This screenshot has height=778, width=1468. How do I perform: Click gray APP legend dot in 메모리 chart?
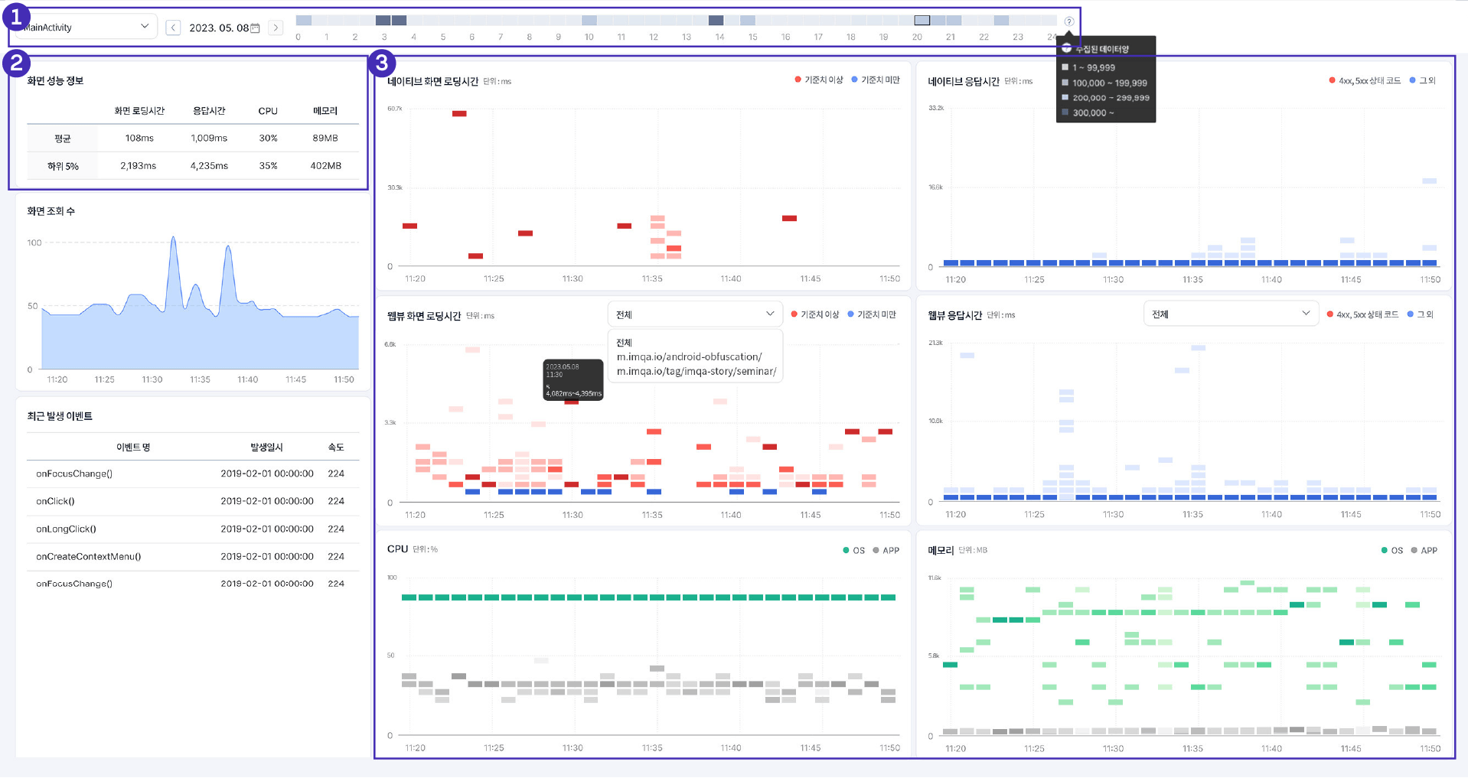(1414, 550)
